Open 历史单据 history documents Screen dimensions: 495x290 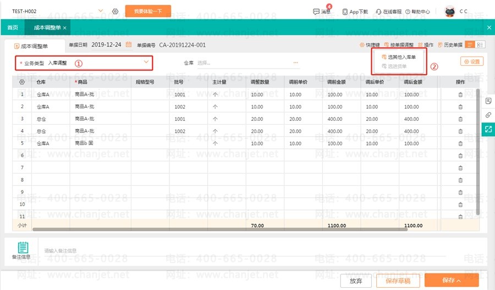point(450,44)
